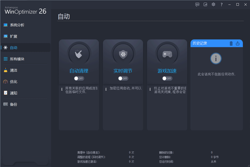Open the 通知 menu item
Screen dimensions: 250x167
pyautogui.click(x=26, y=93)
